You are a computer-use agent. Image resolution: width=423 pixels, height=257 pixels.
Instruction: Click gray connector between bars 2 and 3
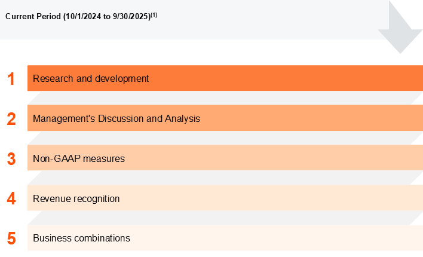[x=225, y=138]
